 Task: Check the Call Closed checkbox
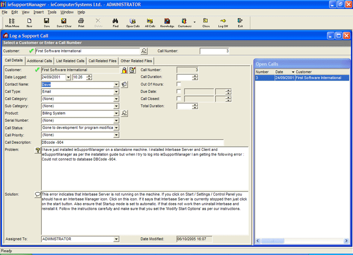179,99
